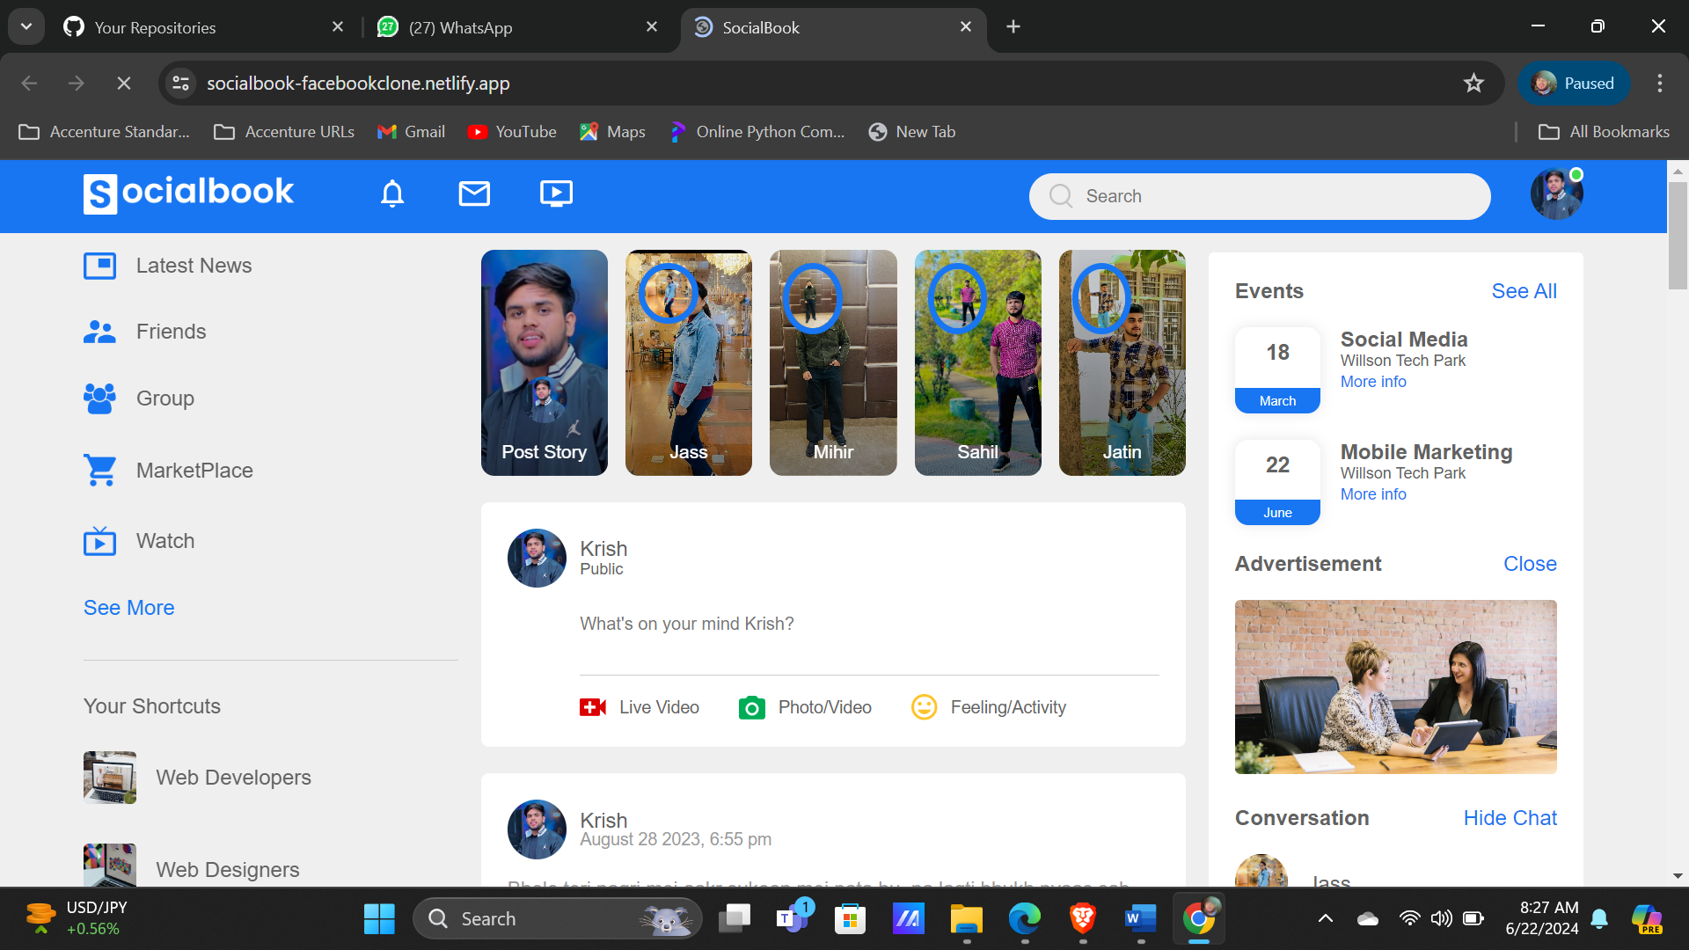Open the YouTube bookmark
Viewport: 1689px width, 950px height.
512,132
